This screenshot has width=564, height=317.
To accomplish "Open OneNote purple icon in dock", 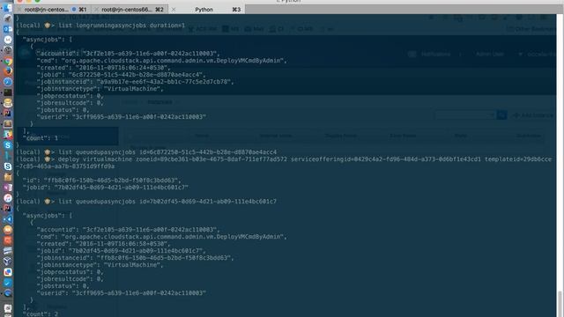I will pyautogui.click(x=8, y=188).
